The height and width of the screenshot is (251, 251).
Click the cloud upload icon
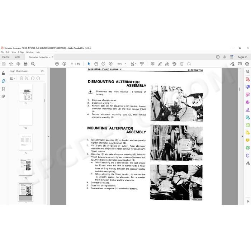click(18, 64)
